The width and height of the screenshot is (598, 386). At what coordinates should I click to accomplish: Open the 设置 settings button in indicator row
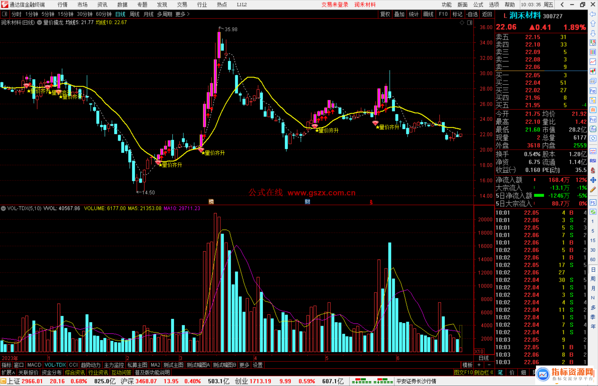(x=257, y=365)
